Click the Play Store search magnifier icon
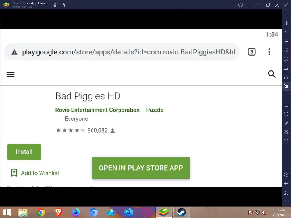291x218 pixels. tap(272, 74)
